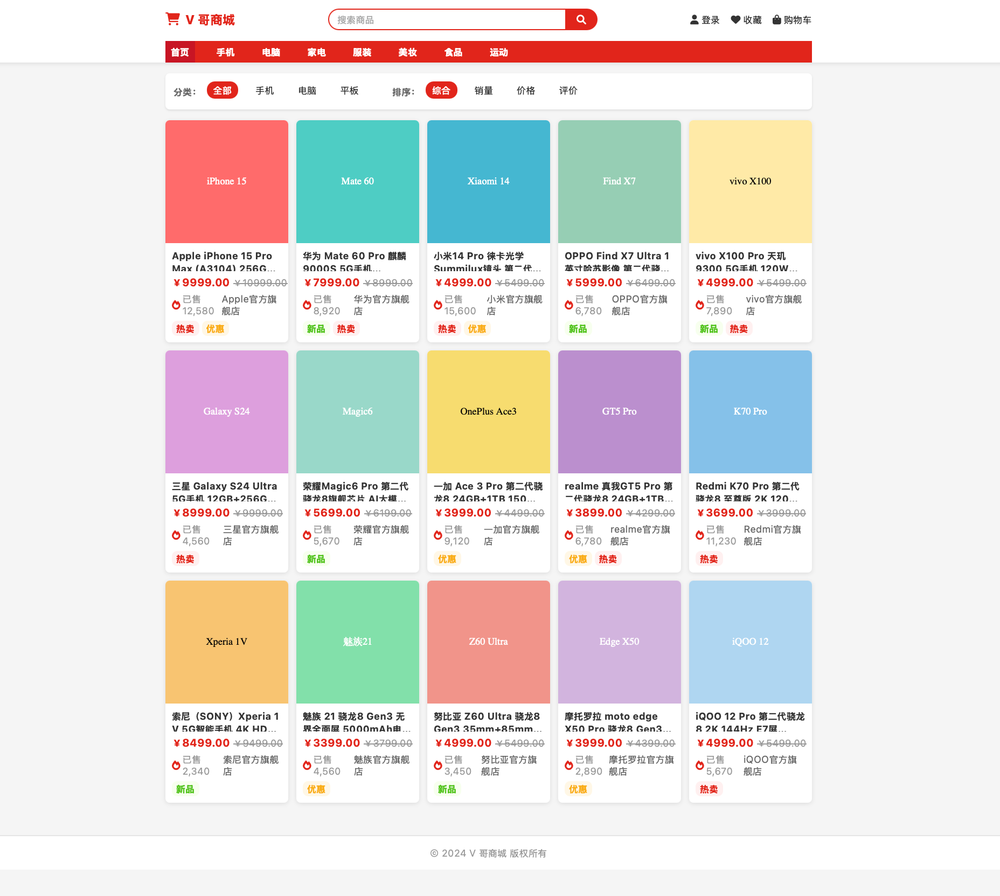The image size is (1000, 896).
Task: Click the ¥3399.00 price on 魅族 21
Action: click(331, 743)
